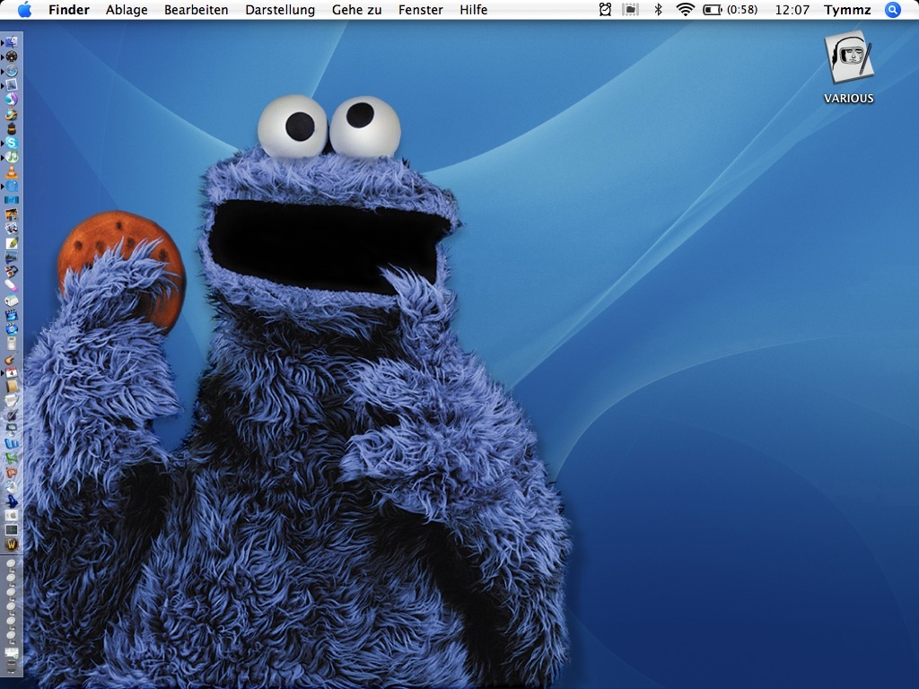Open Spotlight search
The width and height of the screenshot is (919, 689).
(x=893, y=10)
